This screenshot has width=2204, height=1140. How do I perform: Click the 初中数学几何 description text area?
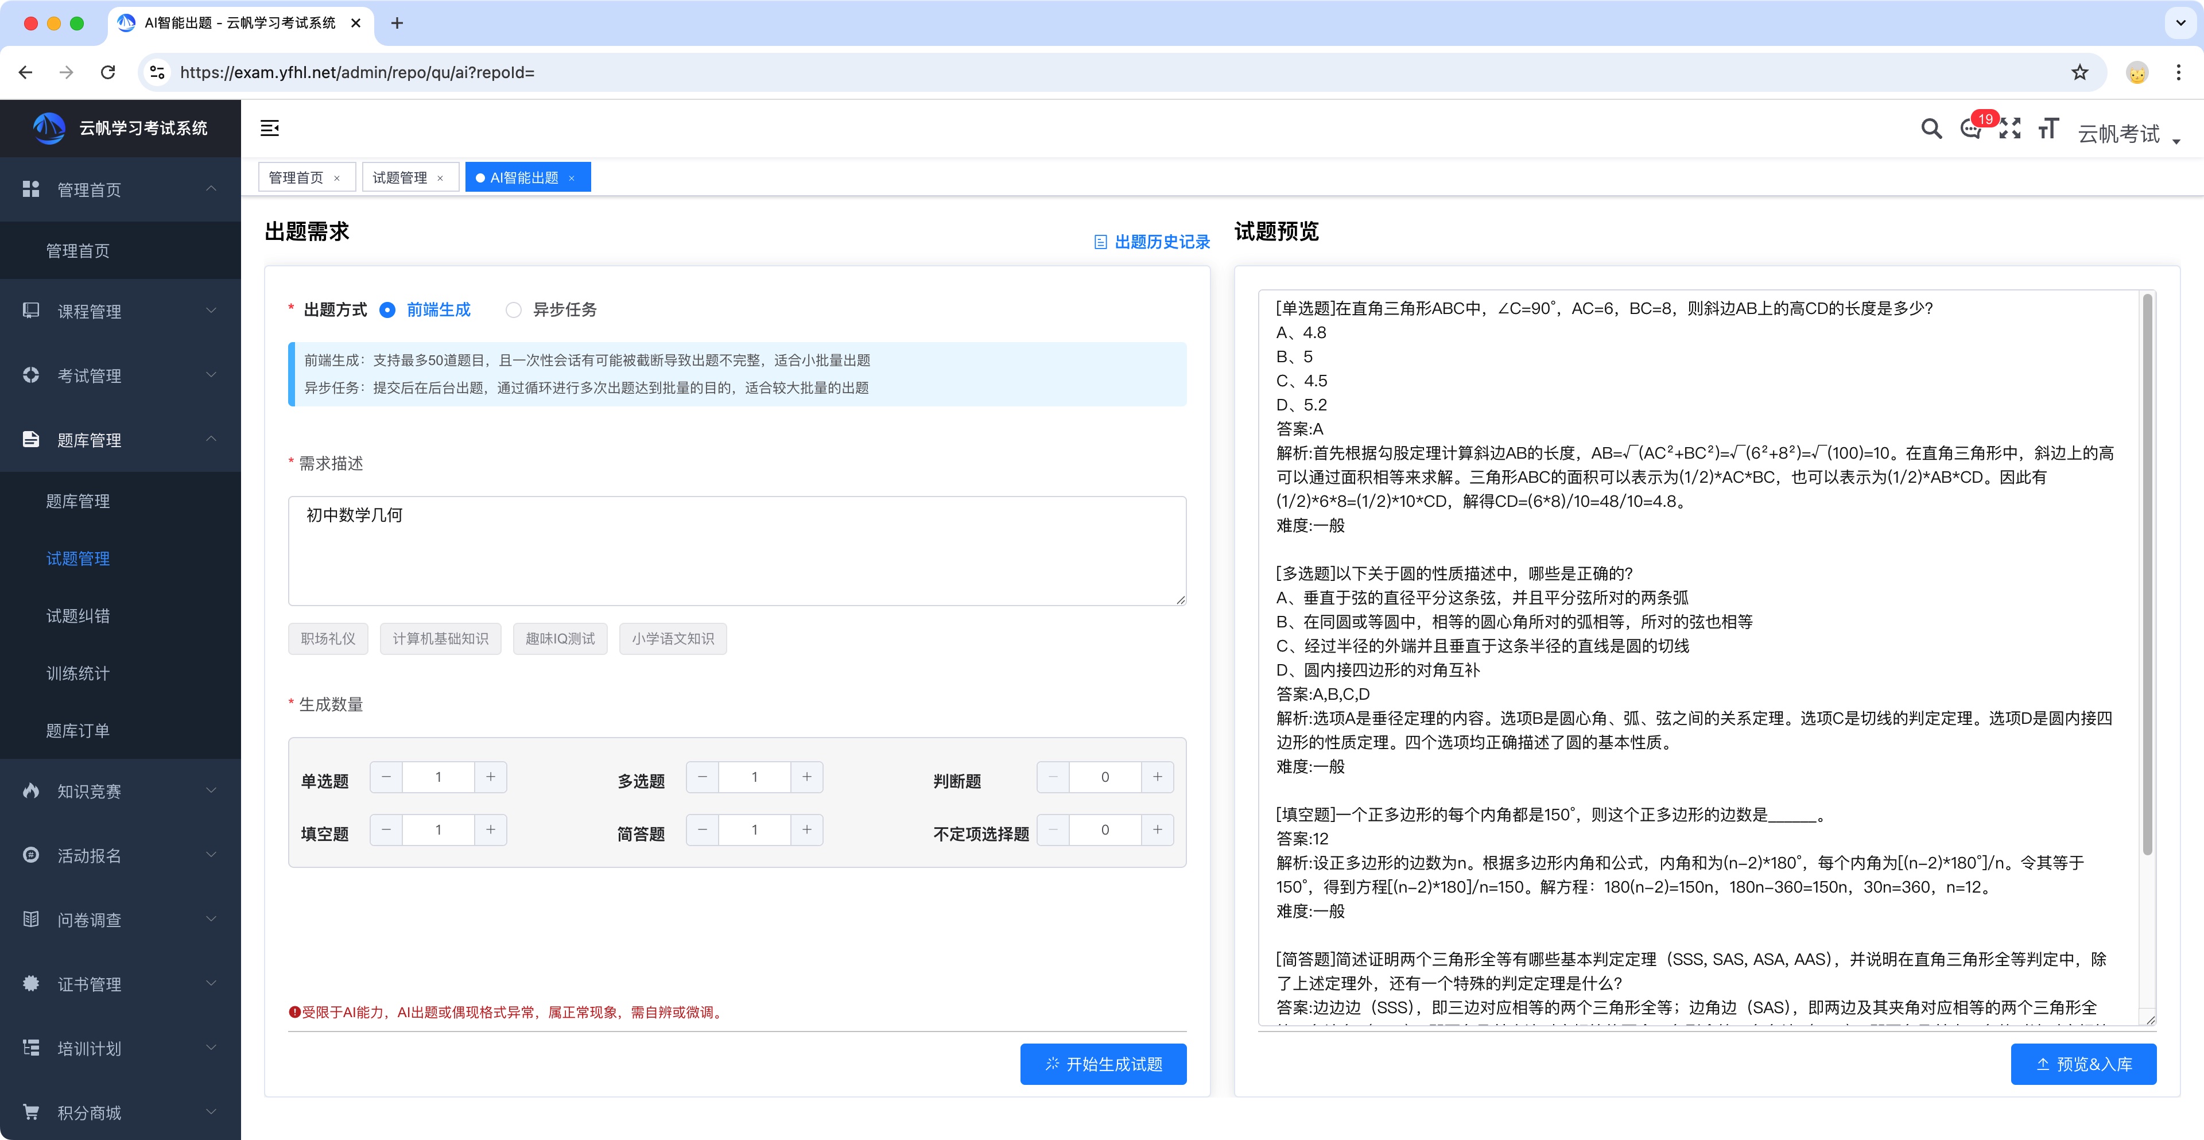tap(736, 551)
